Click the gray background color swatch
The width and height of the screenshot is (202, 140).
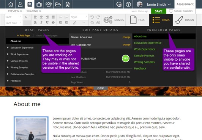click(27, 23)
